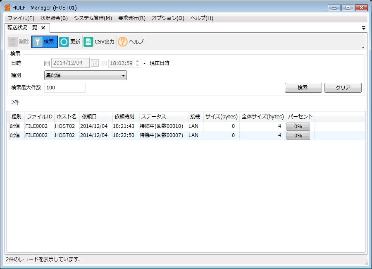Sort by ファイルID column header
Screen dimensions: 372x269
pos(39,117)
